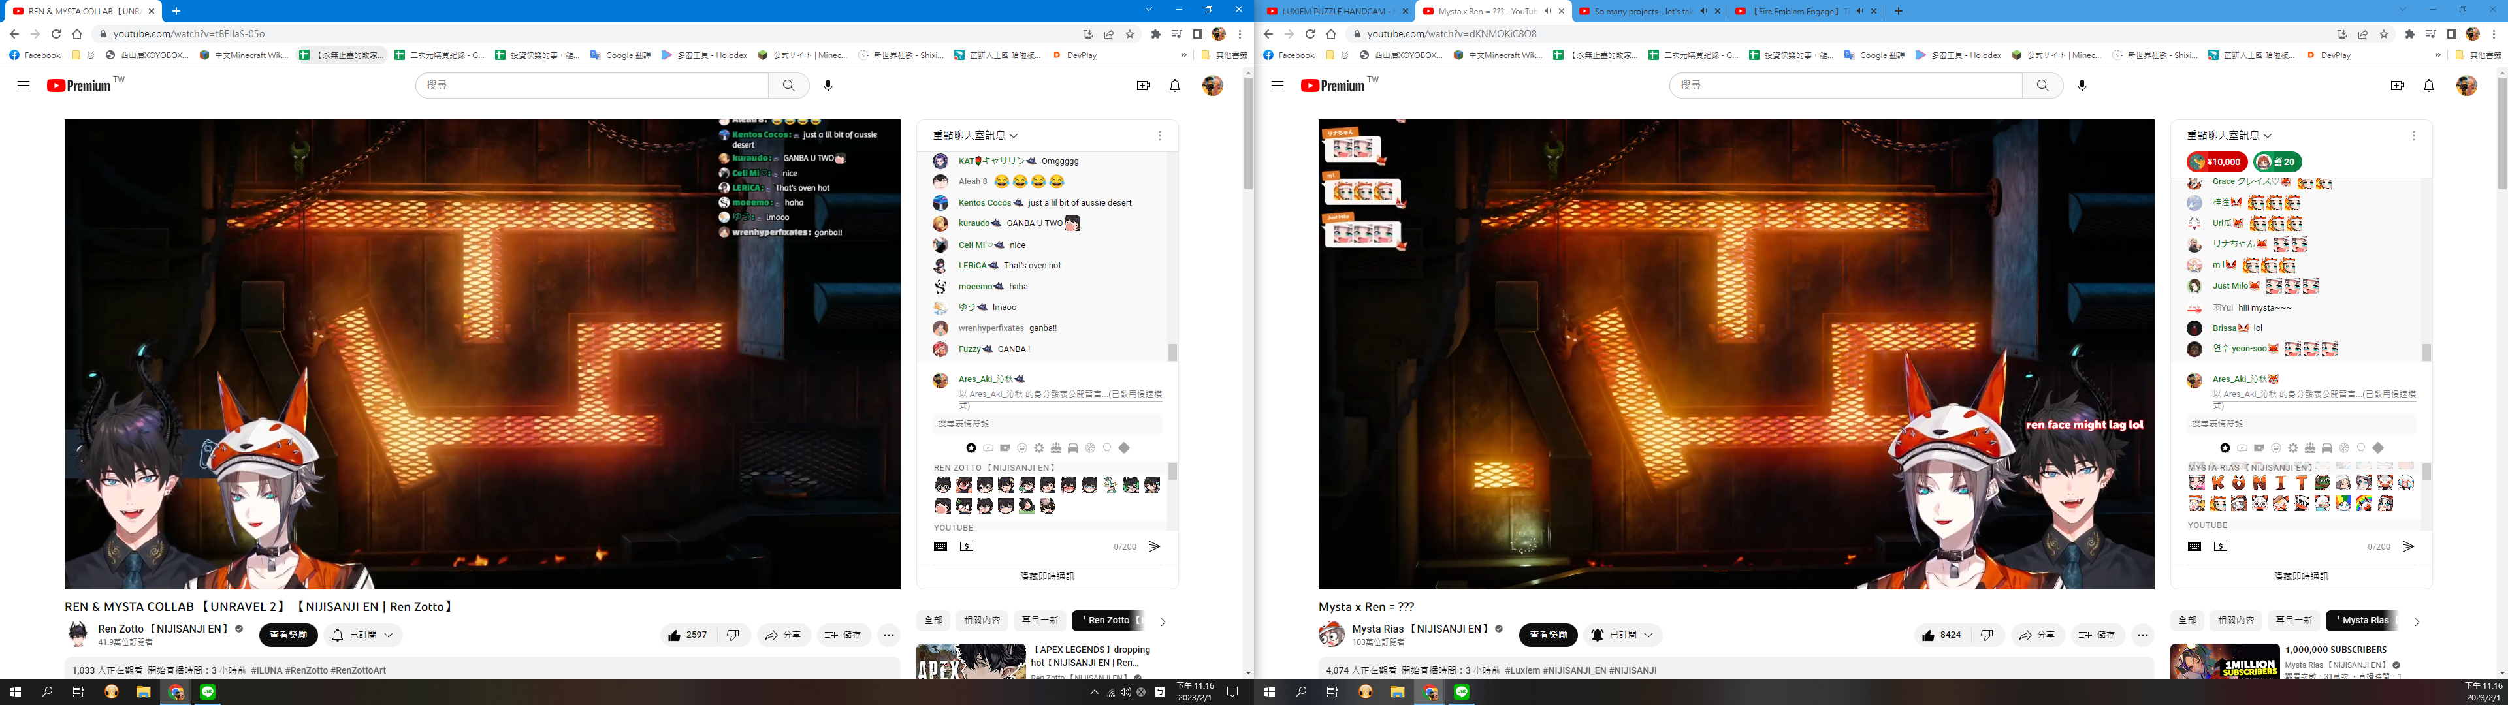Open LINE from taskbar beneath Ren Zotto window

[208, 693]
